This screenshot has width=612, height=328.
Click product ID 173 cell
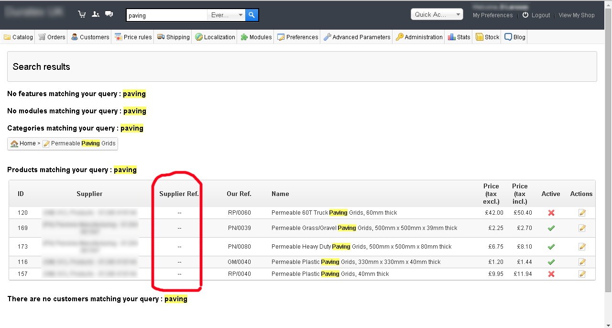(x=22, y=247)
